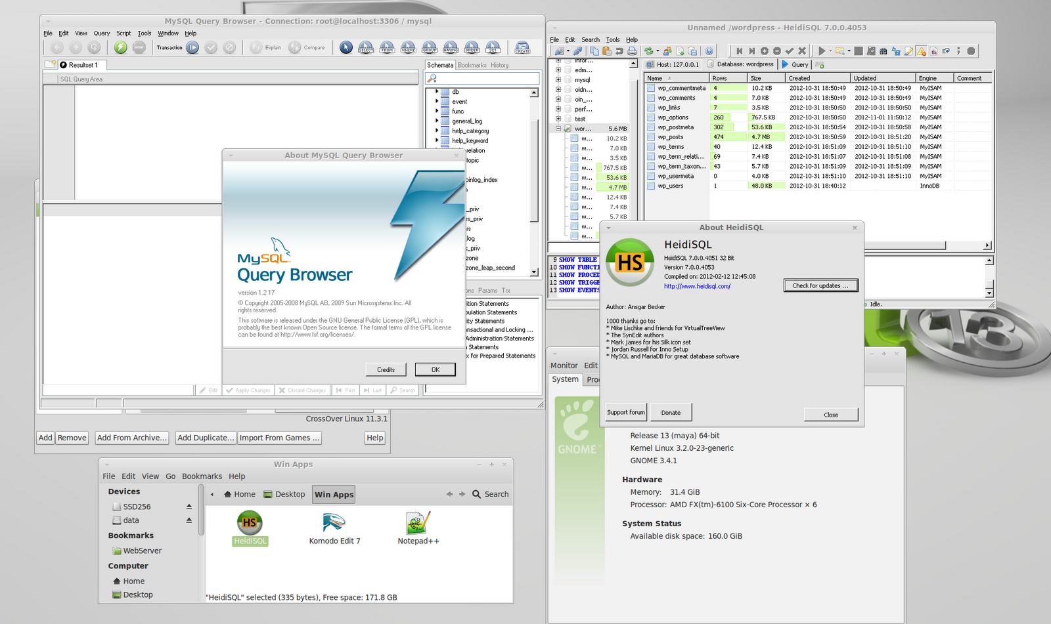Click OK in About MySQL Query Browser
Screen dimensions: 1051x624
point(436,369)
